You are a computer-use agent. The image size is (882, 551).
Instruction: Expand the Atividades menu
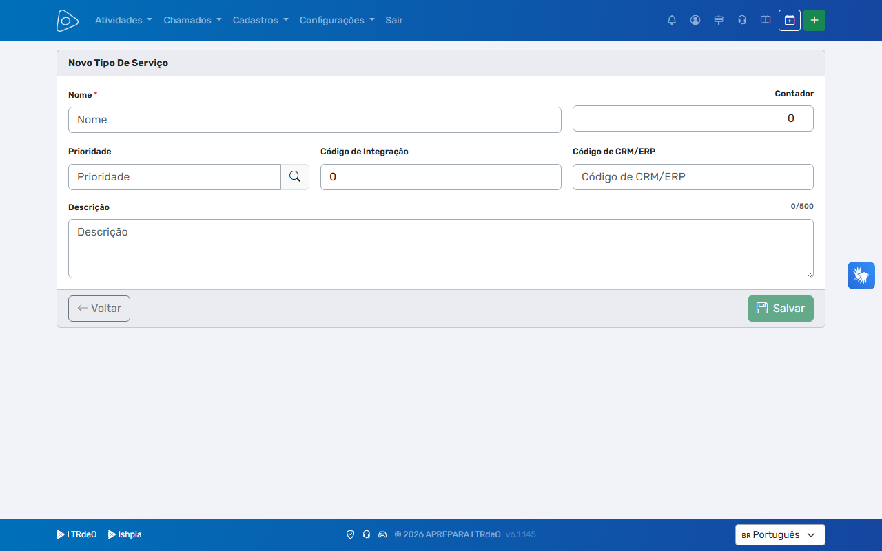tap(123, 20)
